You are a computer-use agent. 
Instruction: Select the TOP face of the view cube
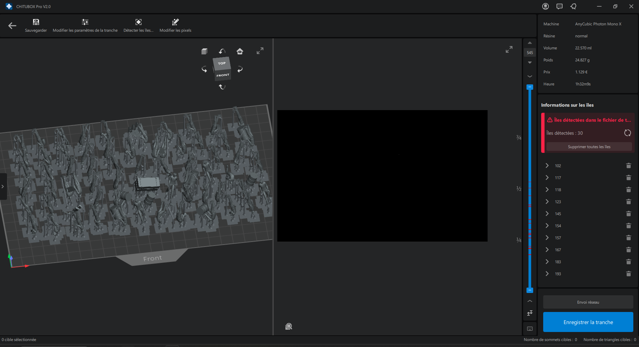tap(222, 63)
